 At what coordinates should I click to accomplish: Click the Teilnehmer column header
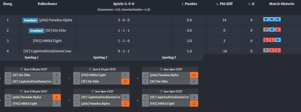point(47,4)
